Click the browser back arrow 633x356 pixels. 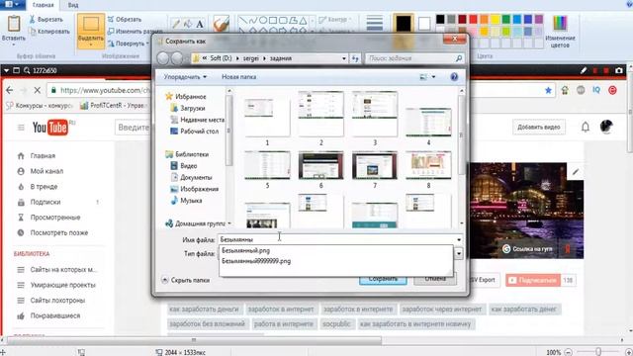point(9,90)
